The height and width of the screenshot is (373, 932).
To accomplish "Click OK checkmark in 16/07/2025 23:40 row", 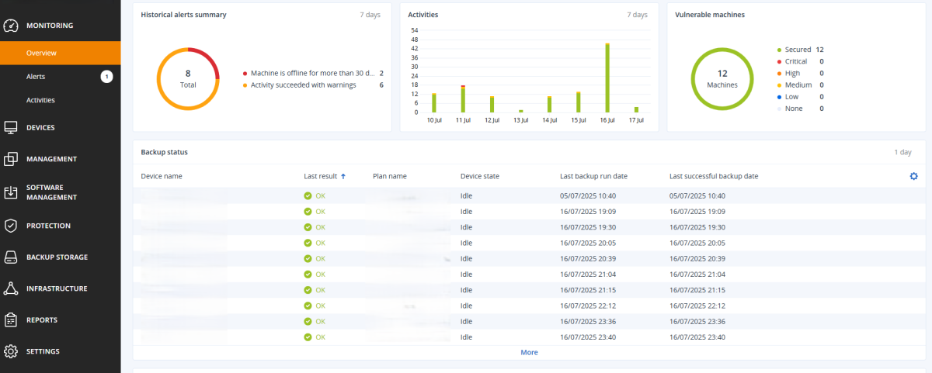I will tap(308, 337).
